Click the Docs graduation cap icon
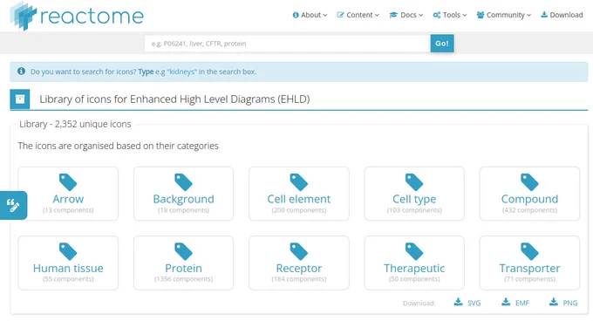This screenshot has height=321, width=593. [393, 15]
